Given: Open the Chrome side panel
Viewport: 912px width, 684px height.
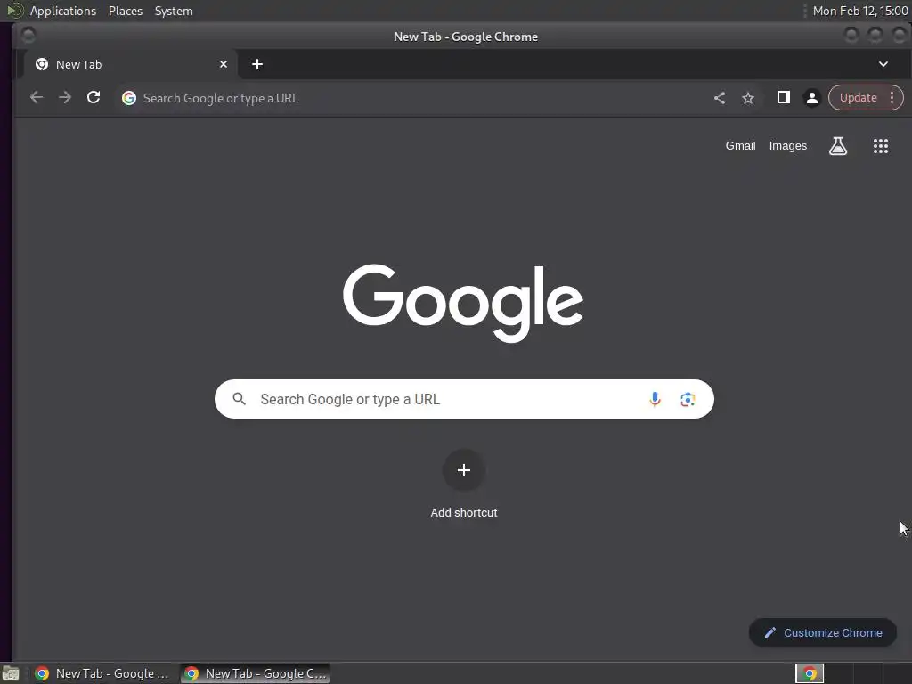Looking at the screenshot, I should tap(784, 97).
